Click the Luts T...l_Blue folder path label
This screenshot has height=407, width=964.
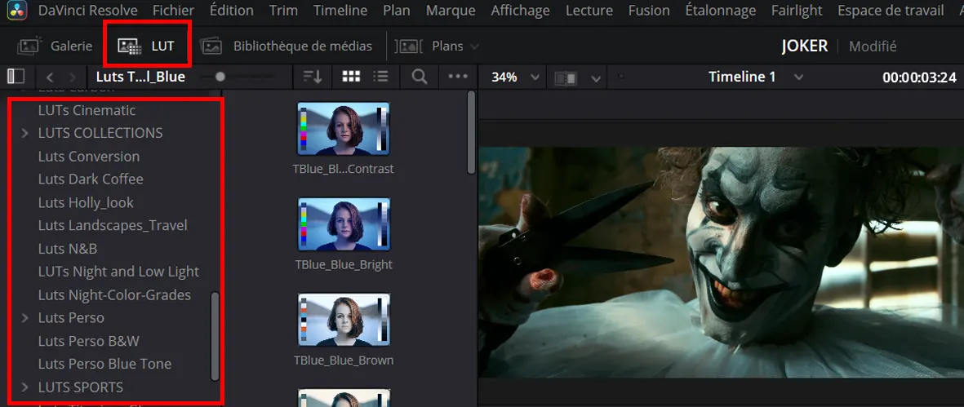pyautogui.click(x=140, y=77)
